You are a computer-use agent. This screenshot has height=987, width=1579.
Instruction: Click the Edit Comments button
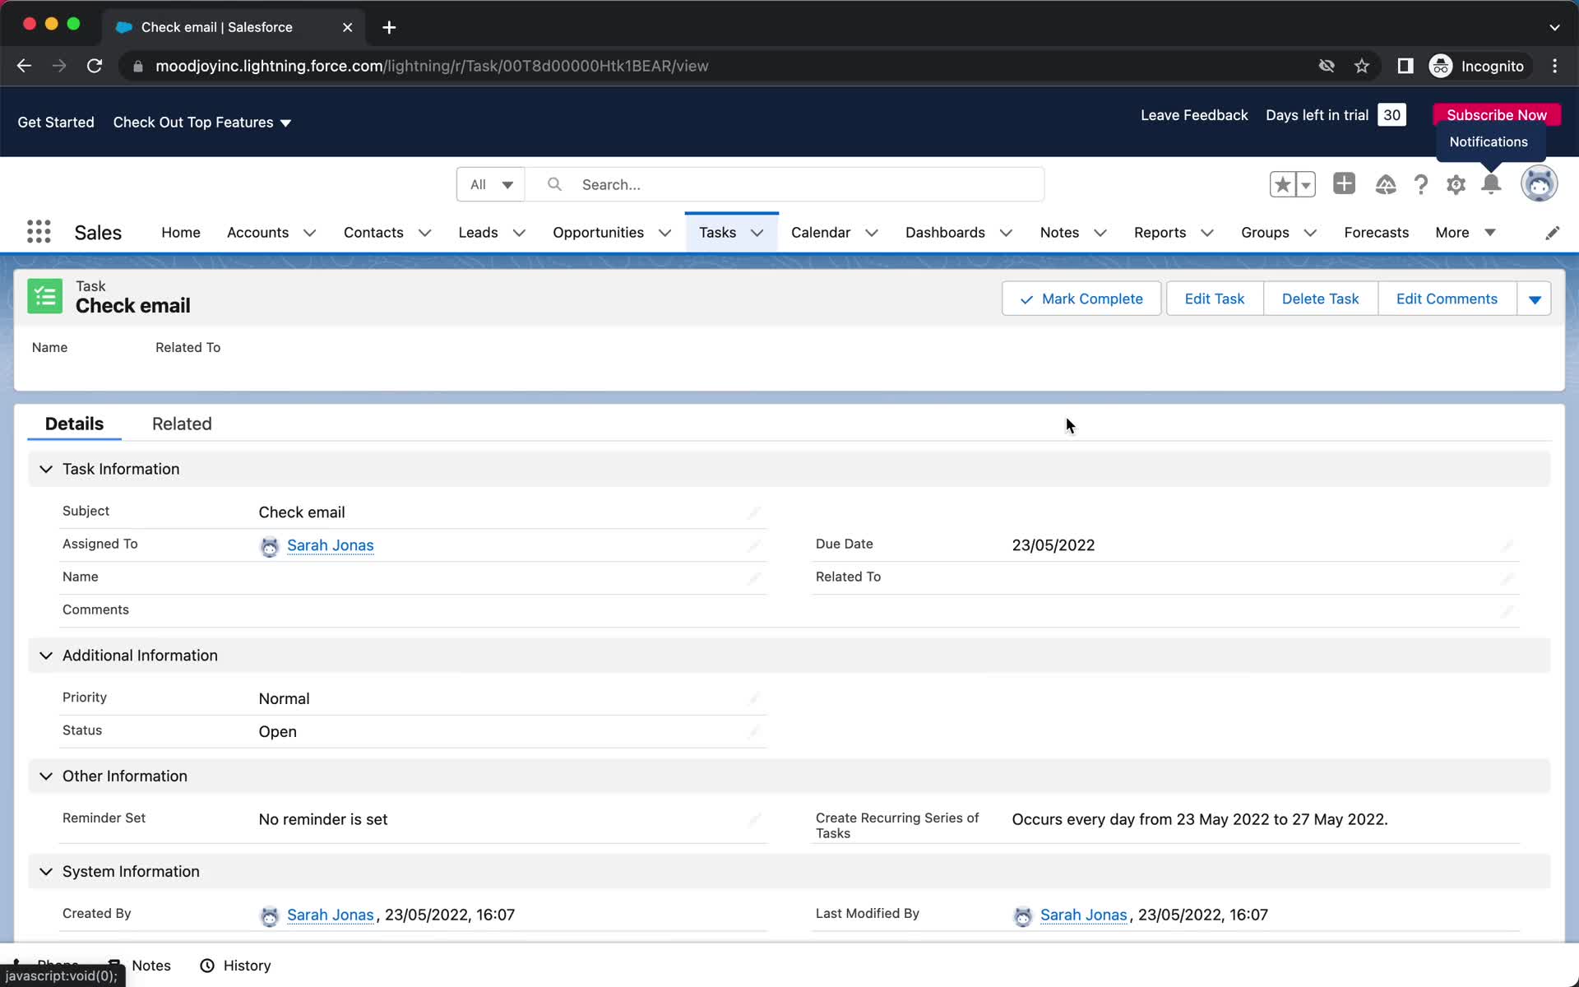(1447, 299)
